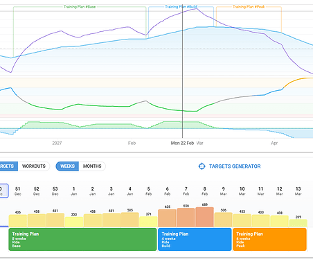Open the blue 4 weeks Build training plan
The image size is (313, 260).
coord(195,239)
